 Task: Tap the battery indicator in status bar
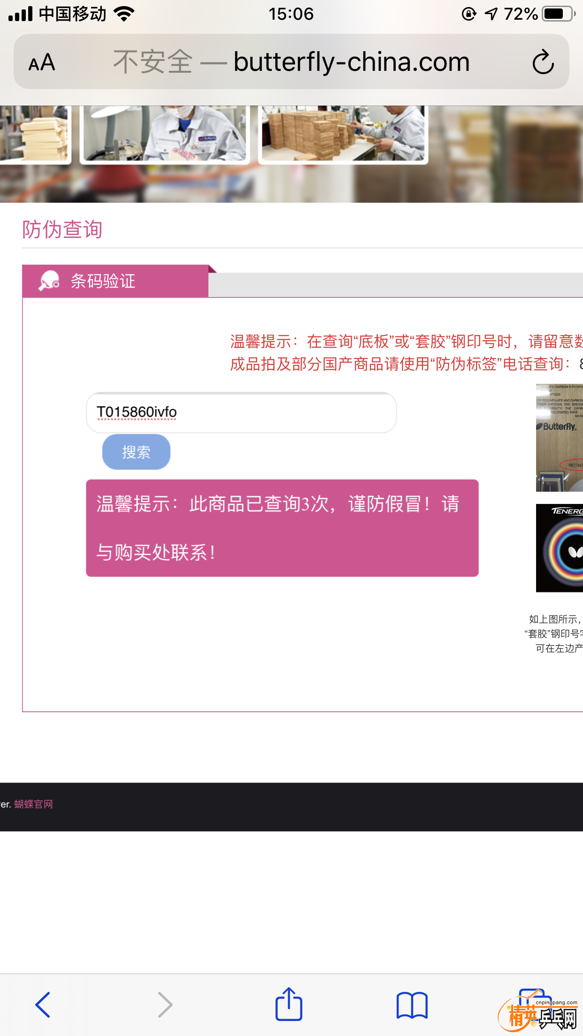[559, 14]
